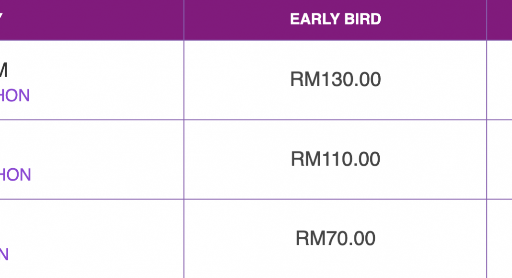Click the empty cell right of RM130.00

click(499, 80)
